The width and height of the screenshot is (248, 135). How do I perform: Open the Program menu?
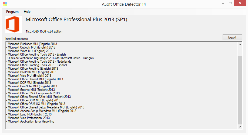click(12, 12)
